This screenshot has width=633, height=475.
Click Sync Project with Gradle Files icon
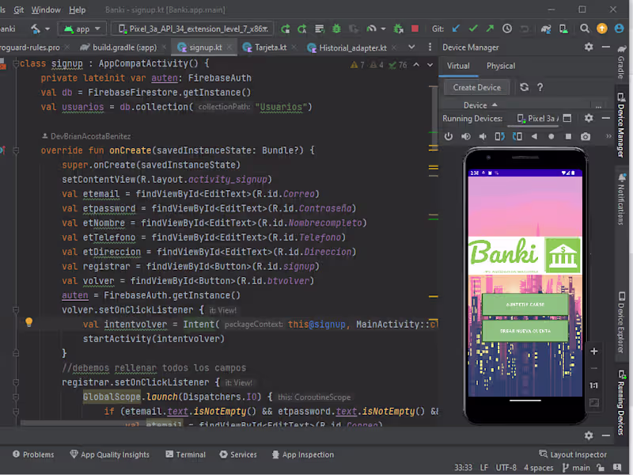(546, 28)
